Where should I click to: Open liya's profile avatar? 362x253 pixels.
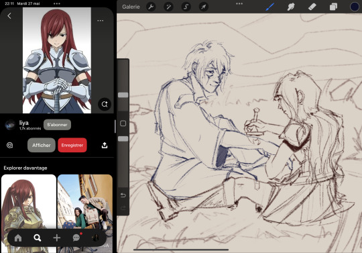click(x=10, y=125)
